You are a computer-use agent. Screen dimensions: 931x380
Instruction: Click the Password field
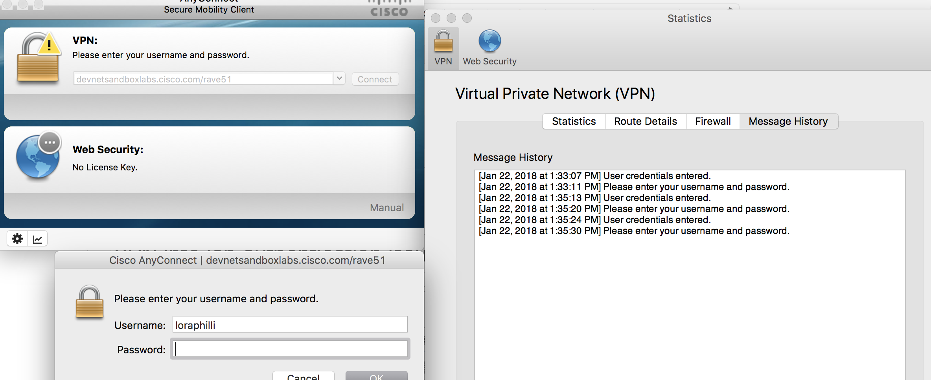tap(290, 349)
